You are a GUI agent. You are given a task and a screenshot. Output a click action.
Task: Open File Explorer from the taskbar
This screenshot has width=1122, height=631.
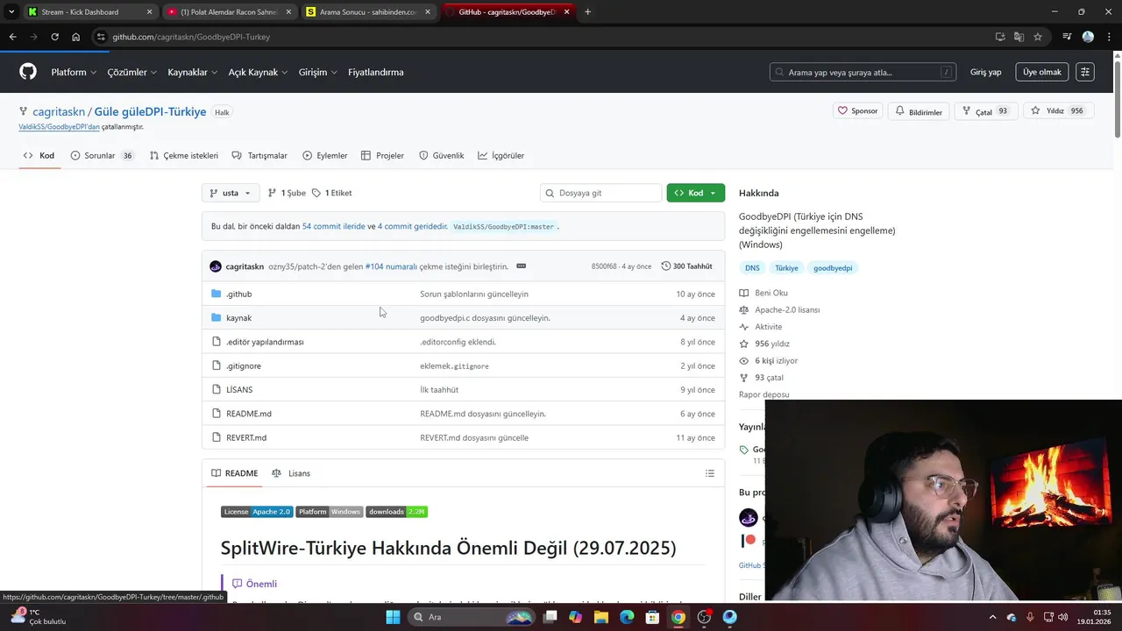pyautogui.click(x=601, y=617)
